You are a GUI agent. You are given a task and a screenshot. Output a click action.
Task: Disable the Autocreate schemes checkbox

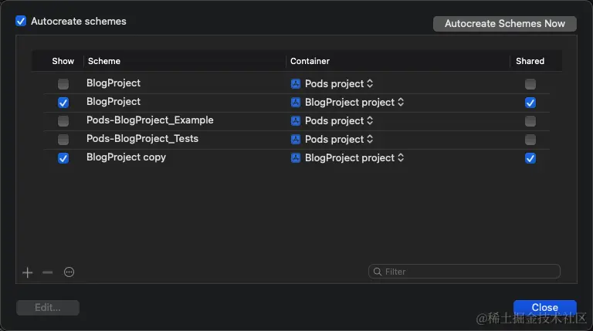click(21, 22)
